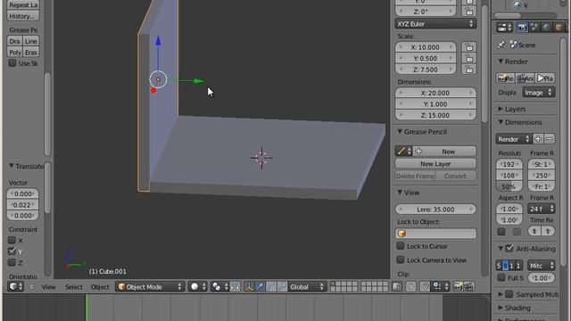
Task: Click the grease pencil Erase button
Action: 31,53
